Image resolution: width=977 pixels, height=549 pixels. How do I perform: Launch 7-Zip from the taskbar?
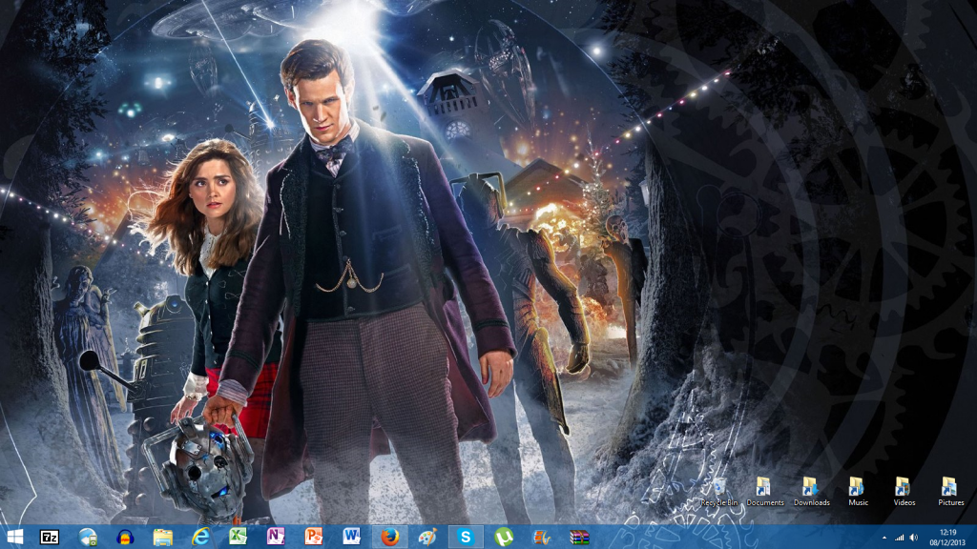pos(50,537)
